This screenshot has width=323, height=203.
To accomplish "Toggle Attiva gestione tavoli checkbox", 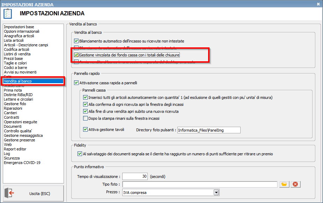I will tap(86, 130).
